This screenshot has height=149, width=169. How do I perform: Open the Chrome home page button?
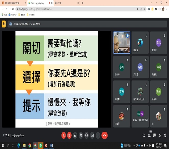(x=13, y=9)
